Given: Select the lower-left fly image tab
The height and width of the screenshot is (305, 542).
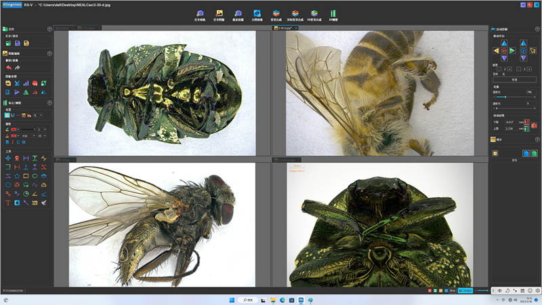Looking at the screenshot, I should pos(66,160).
